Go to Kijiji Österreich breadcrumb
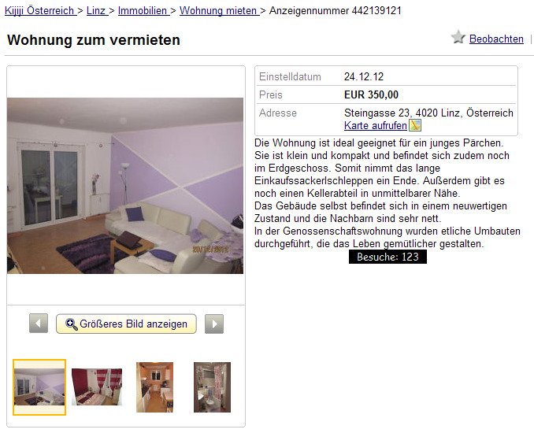 click(x=40, y=10)
